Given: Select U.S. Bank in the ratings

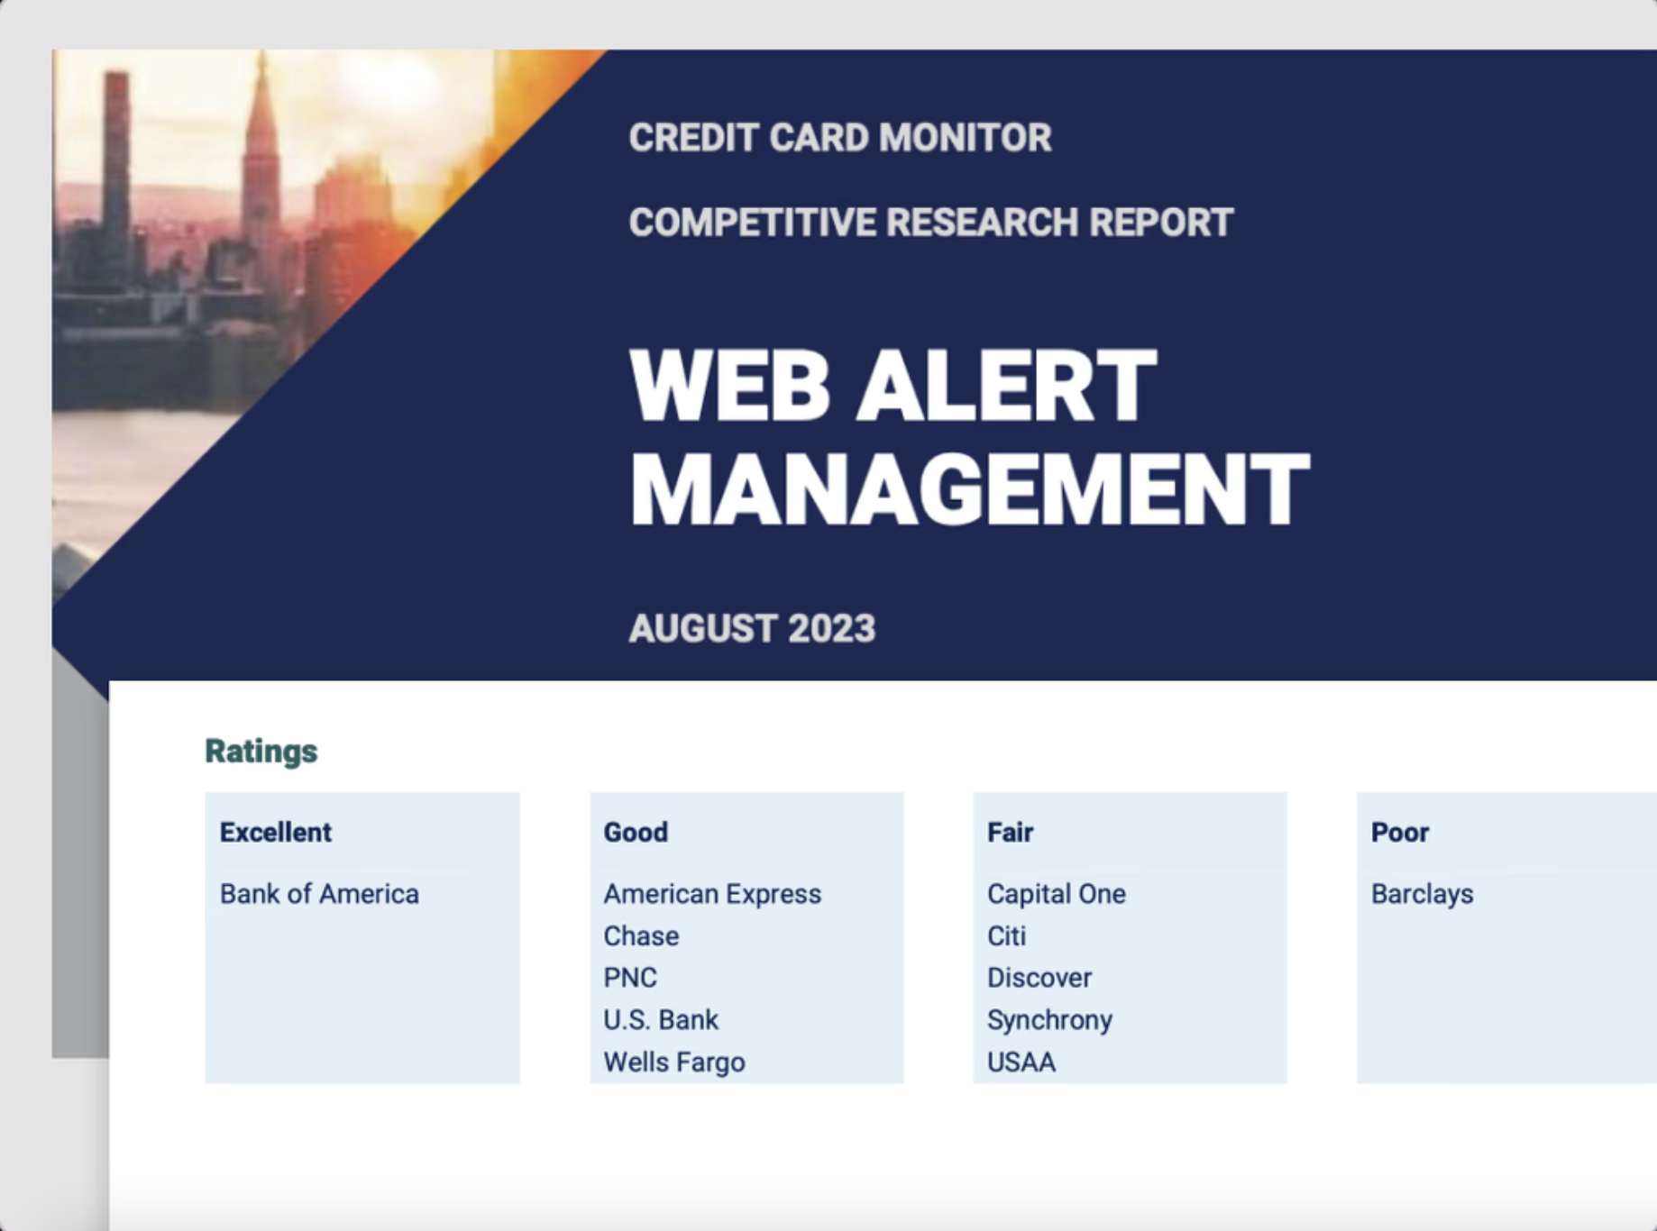Looking at the screenshot, I should (x=660, y=1020).
